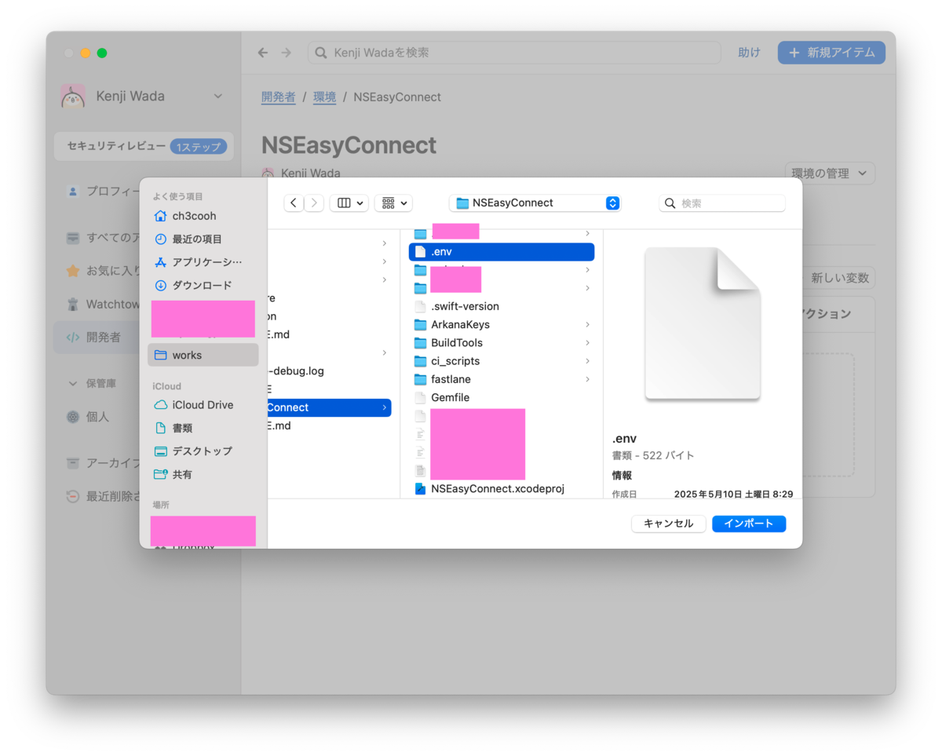Open the ArkanaKeys folder
Image resolution: width=942 pixels, height=756 pixels.
coord(460,324)
